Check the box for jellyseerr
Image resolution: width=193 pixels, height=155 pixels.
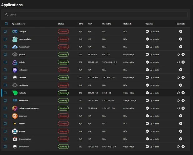(5, 70)
